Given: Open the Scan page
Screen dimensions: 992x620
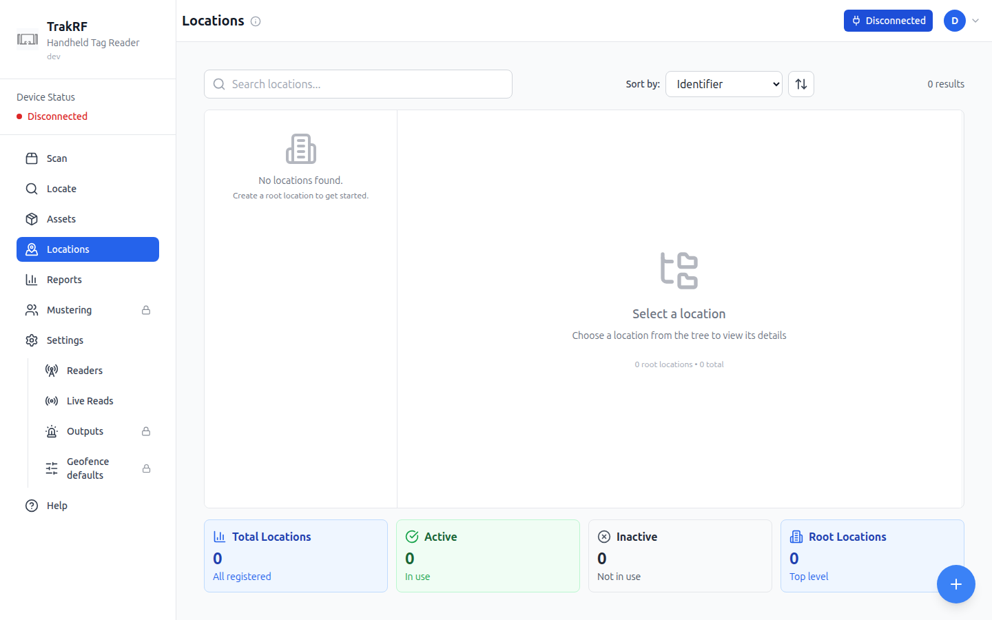Looking at the screenshot, I should 87,158.
